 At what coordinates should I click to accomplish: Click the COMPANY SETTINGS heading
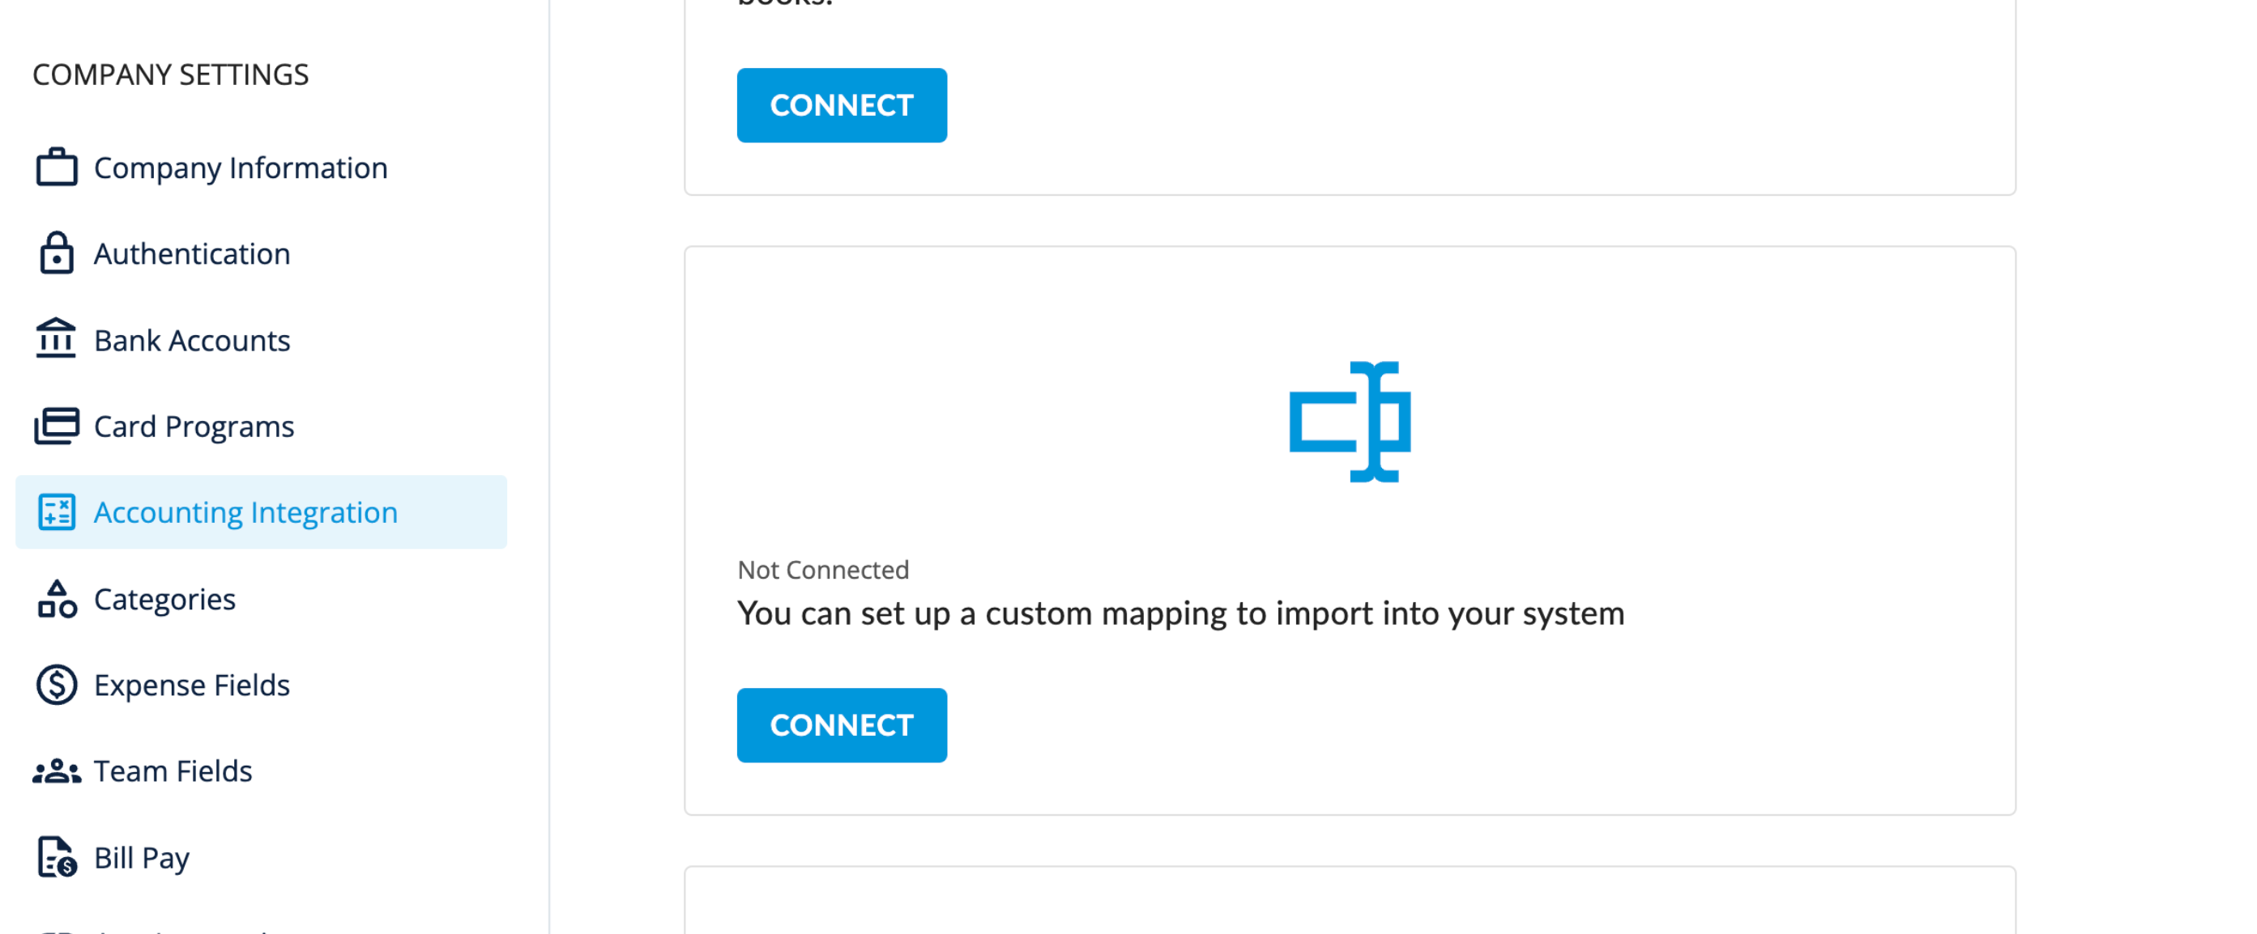[171, 74]
